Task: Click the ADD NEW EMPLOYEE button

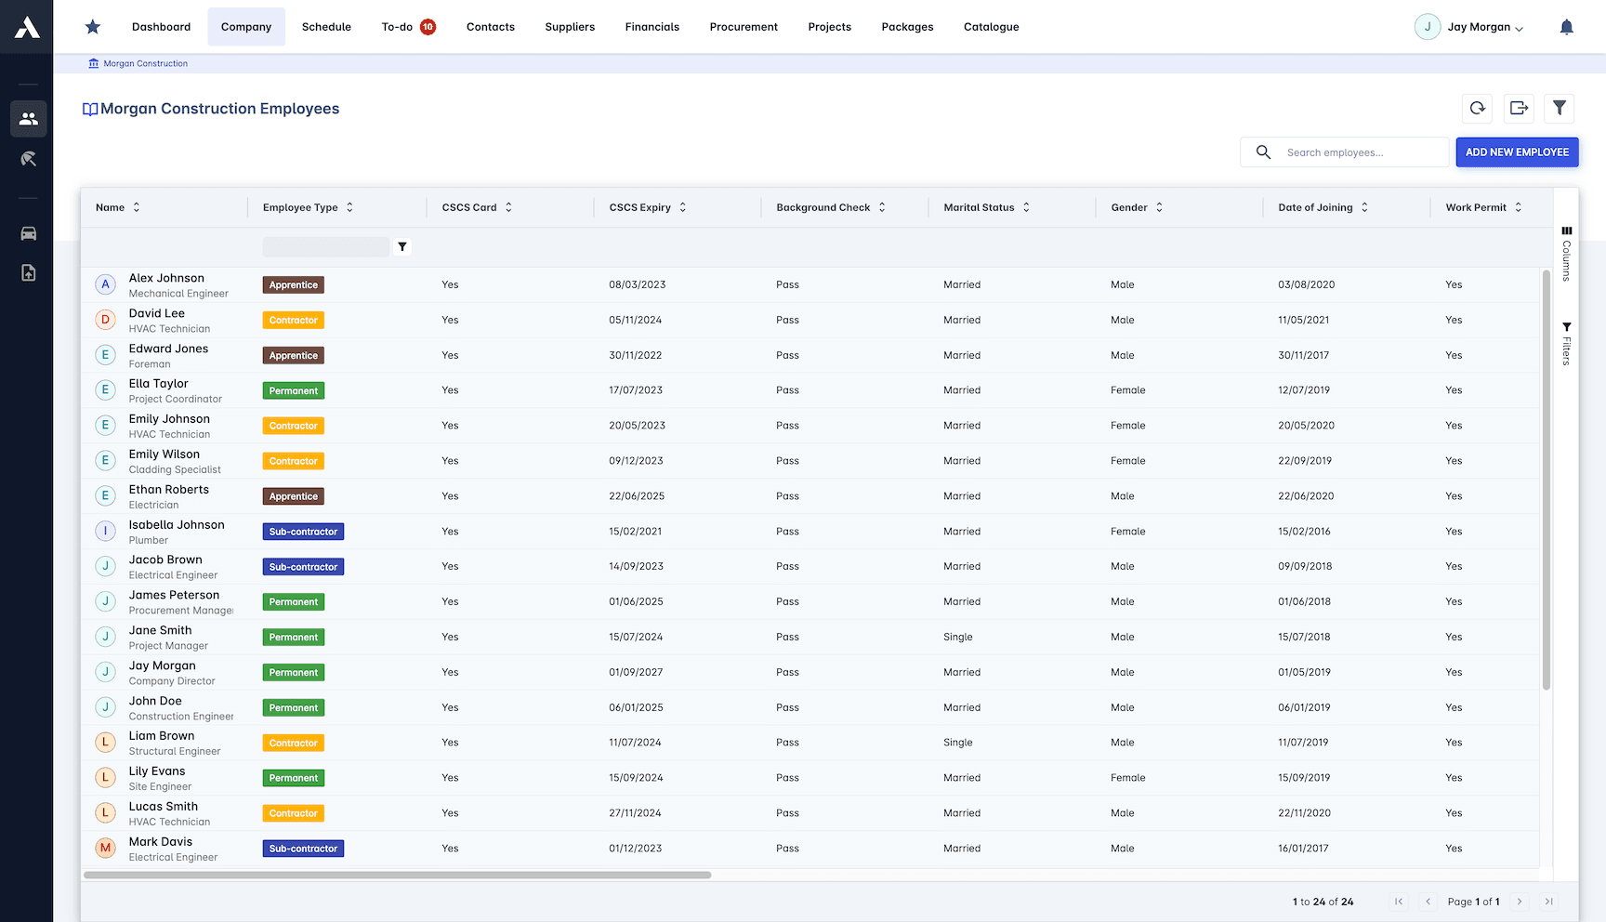Action: (1517, 151)
